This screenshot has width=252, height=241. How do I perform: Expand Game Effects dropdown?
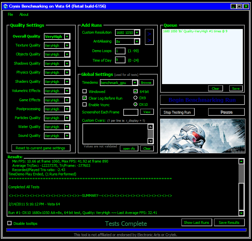(67, 100)
